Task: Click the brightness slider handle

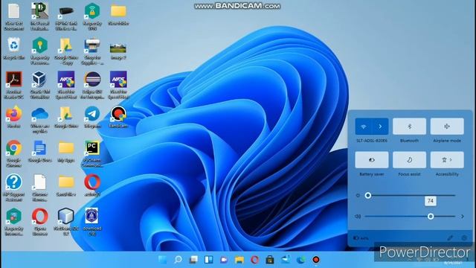Action: [x=368, y=195]
